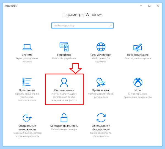Minimize the Параметры window

coord(141,6)
